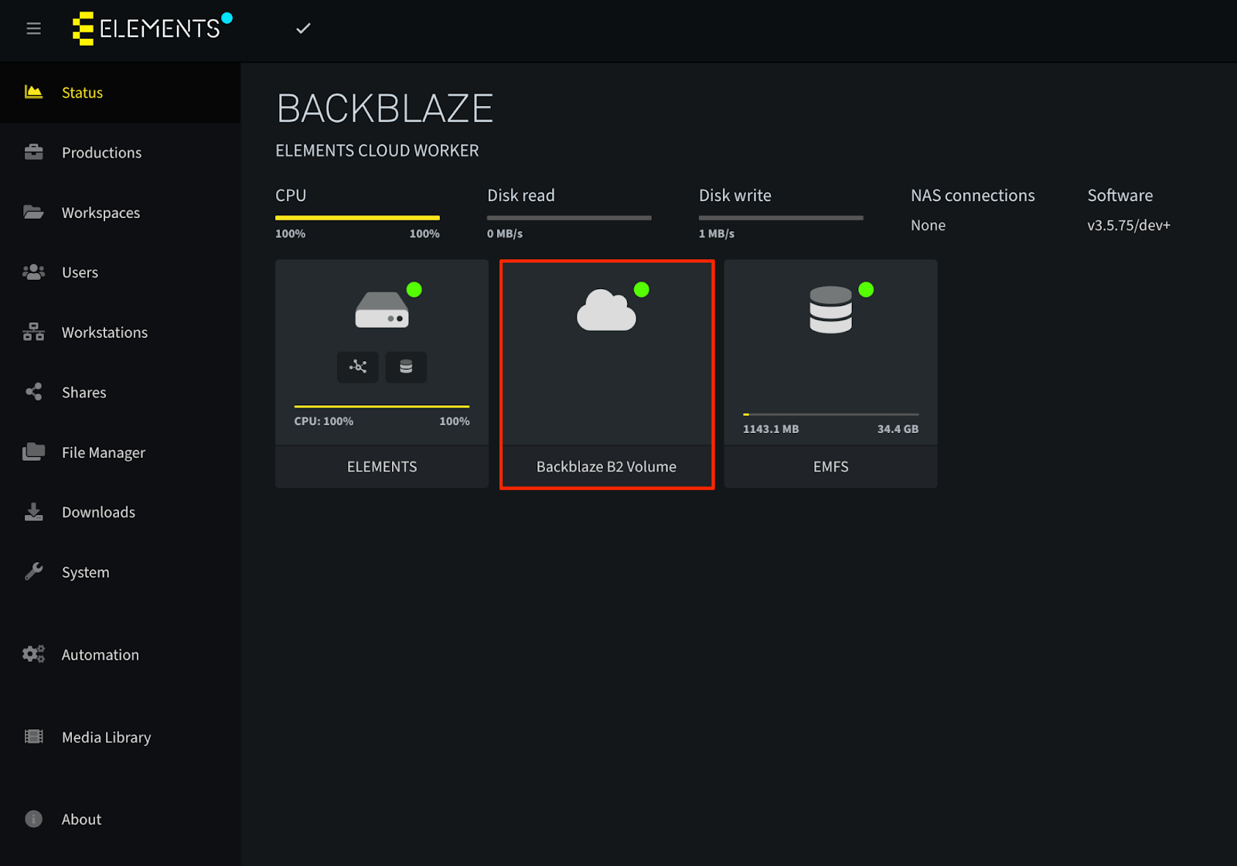Click the File Manager folders icon
This screenshot has width=1237, height=866.
33,452
